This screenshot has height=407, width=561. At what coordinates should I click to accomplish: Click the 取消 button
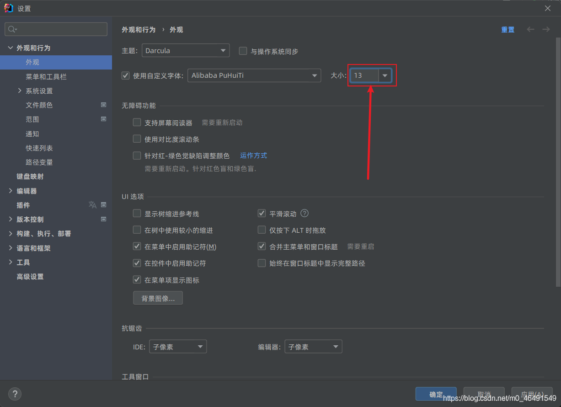(x=484, y=394)
